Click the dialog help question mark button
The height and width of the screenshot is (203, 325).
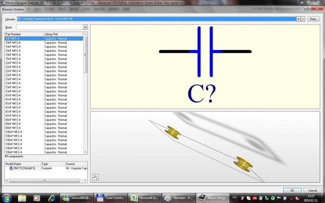pyautogui.click(x=308, y=8)
